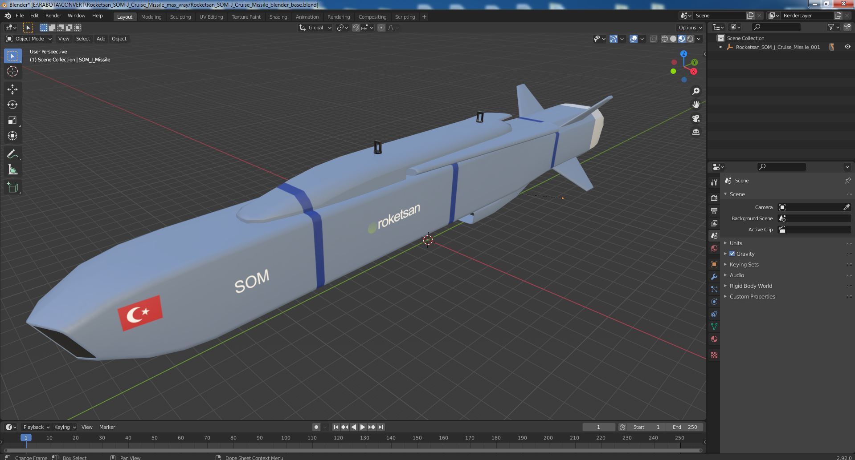855x460 pixels.
Task: Click the End frame 250 field
Action: coord(685,427)
